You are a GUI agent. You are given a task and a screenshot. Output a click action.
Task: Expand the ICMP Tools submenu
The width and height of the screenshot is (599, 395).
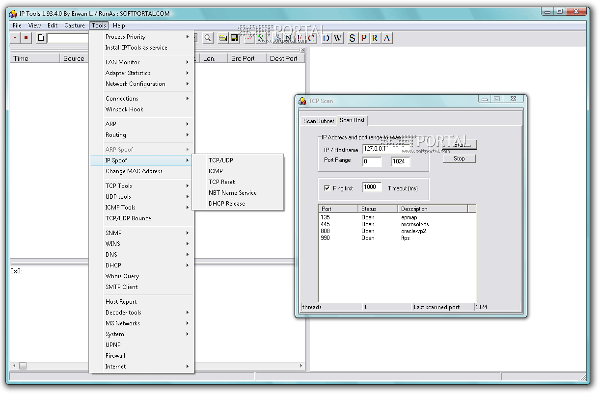(142, 208)
